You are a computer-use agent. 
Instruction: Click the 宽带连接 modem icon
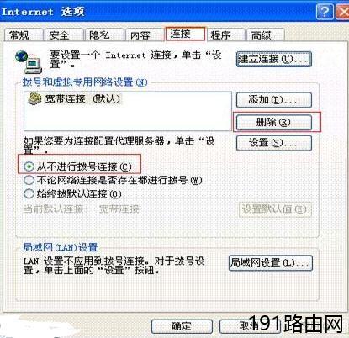(34, 99)
